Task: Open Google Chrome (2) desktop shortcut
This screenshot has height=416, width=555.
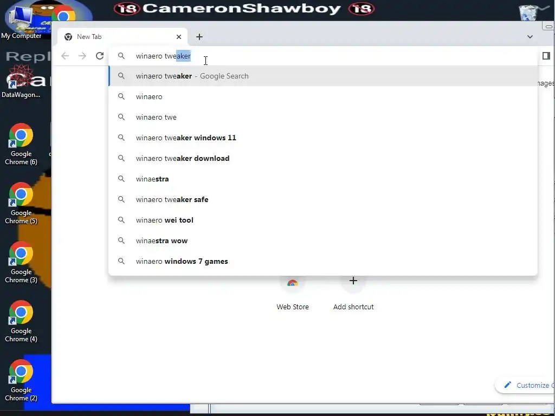Action: pyautogui.click(x=21, y=381)
